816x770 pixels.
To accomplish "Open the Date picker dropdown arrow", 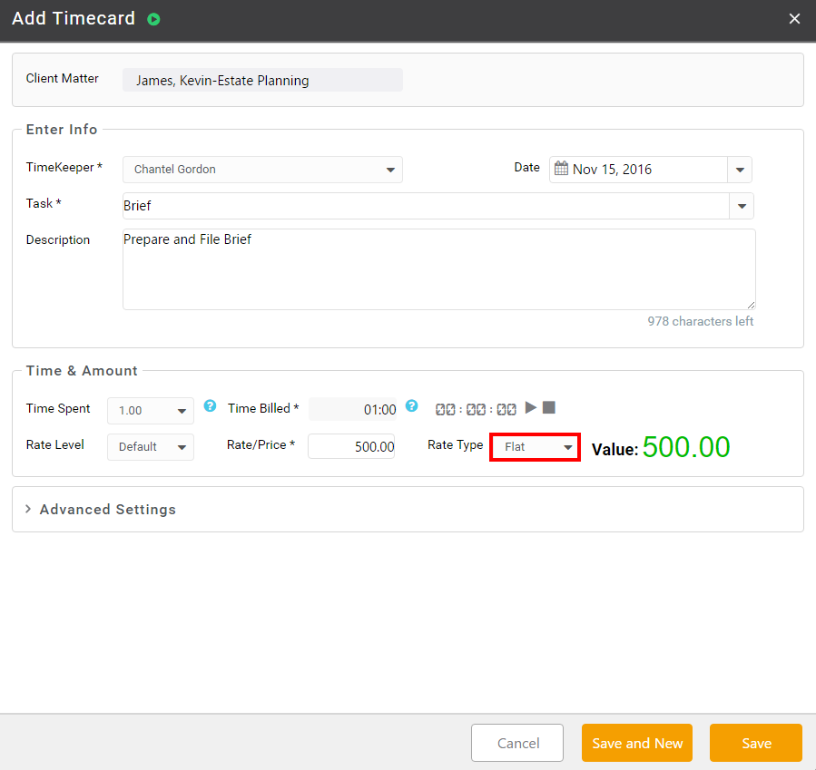I will pos(740,170).
